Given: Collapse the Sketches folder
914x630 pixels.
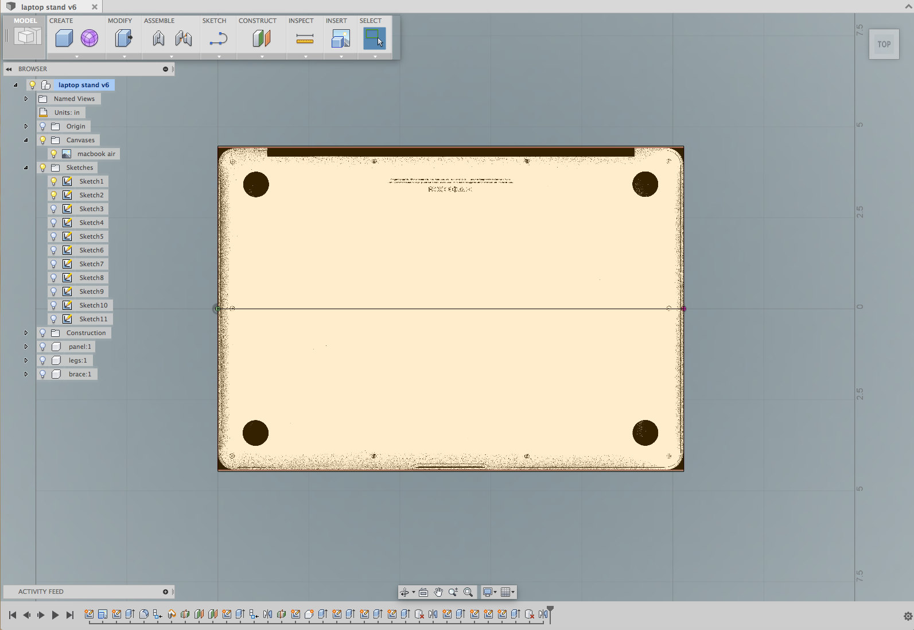Looking at the screenshot, I should point(26,168).
